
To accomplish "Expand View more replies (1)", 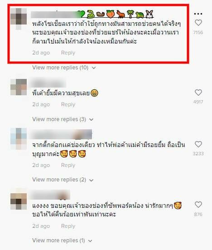I will (62, 240).
